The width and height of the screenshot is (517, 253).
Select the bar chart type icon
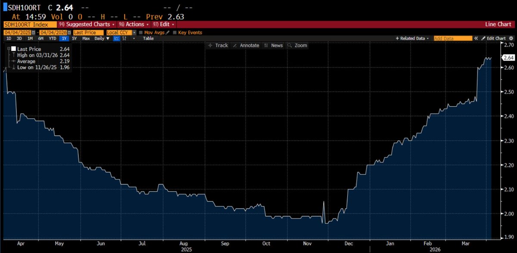coord(125,38)
